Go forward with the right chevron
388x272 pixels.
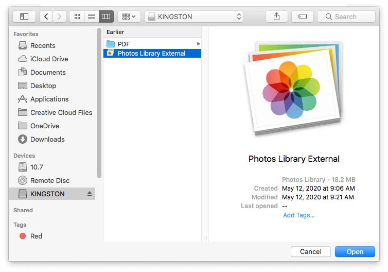pyautogui.click(x=59, y=16)
